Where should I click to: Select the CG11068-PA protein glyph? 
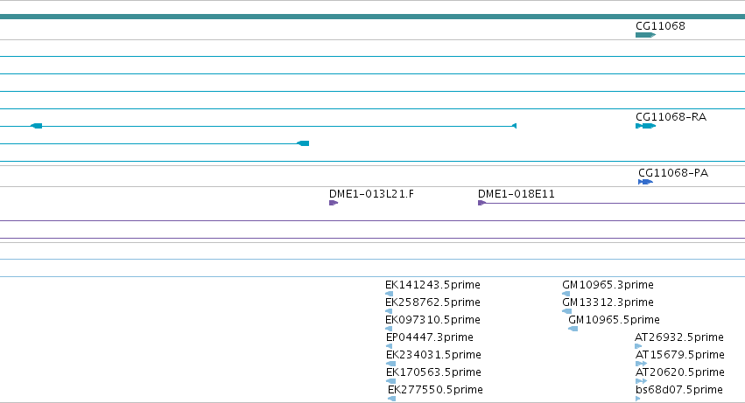click(646, 182)
